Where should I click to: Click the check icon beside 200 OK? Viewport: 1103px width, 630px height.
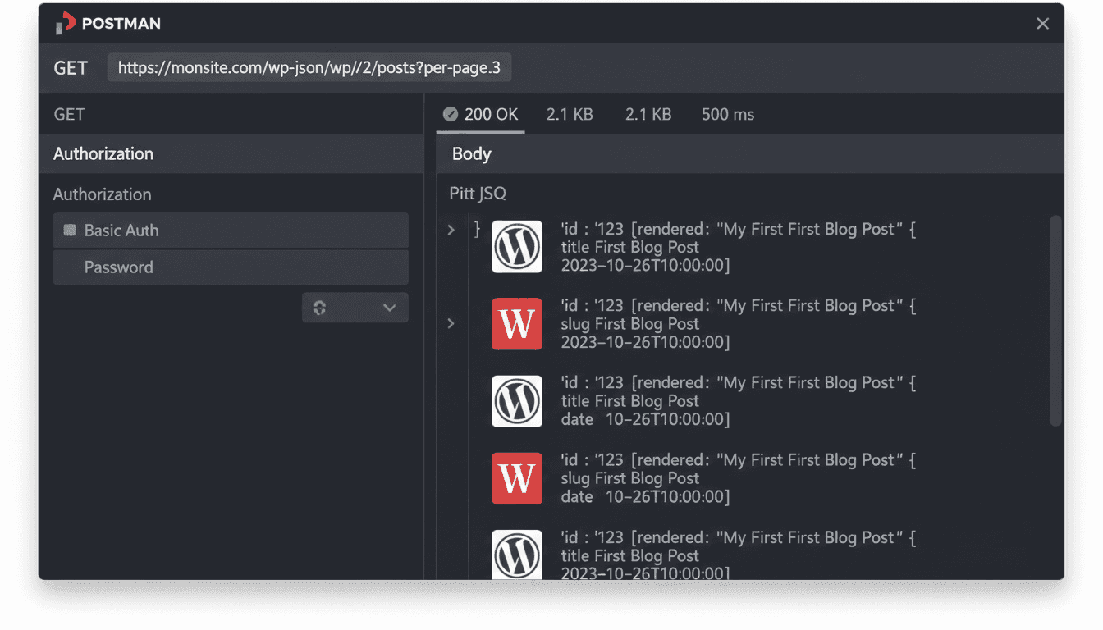[450, 114]
